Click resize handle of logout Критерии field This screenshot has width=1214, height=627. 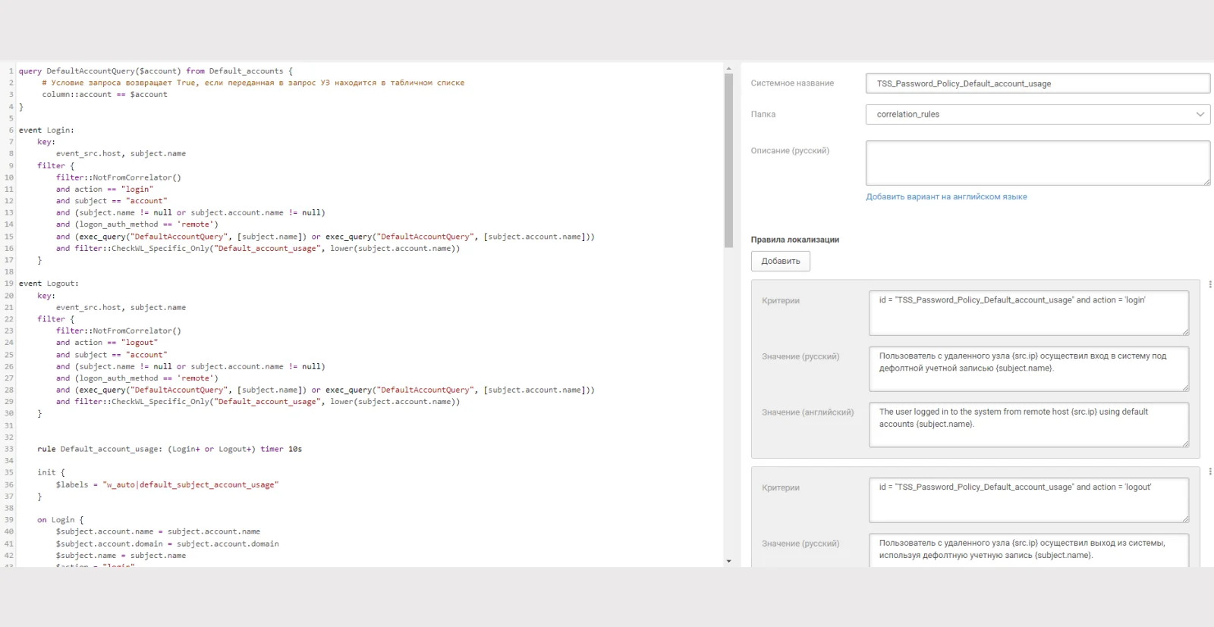1185,519
